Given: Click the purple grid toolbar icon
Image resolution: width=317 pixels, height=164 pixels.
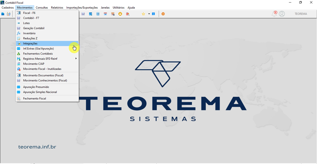Looking at the screenshot, I should click(x=83, y=14).
